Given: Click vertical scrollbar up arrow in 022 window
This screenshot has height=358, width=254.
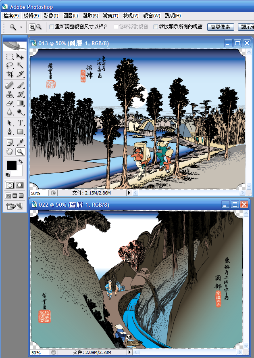Looking at the screenshot, I should pyautogui.click(x=246, y=213).
